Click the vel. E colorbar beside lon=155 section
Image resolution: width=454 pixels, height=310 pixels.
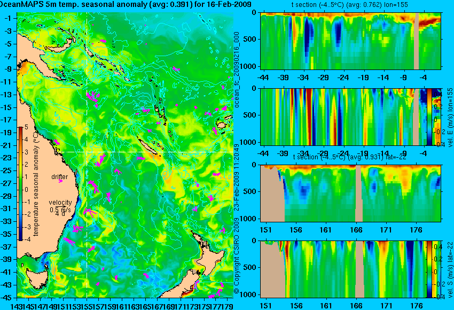click(x=429, y=117)
